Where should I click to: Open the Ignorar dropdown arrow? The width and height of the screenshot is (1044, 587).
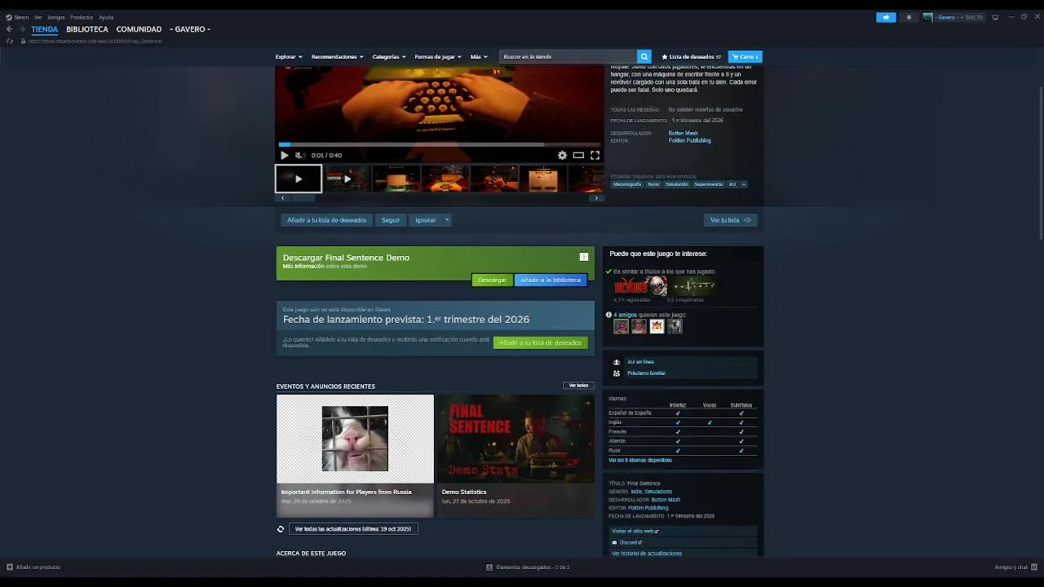pos(447,220)
